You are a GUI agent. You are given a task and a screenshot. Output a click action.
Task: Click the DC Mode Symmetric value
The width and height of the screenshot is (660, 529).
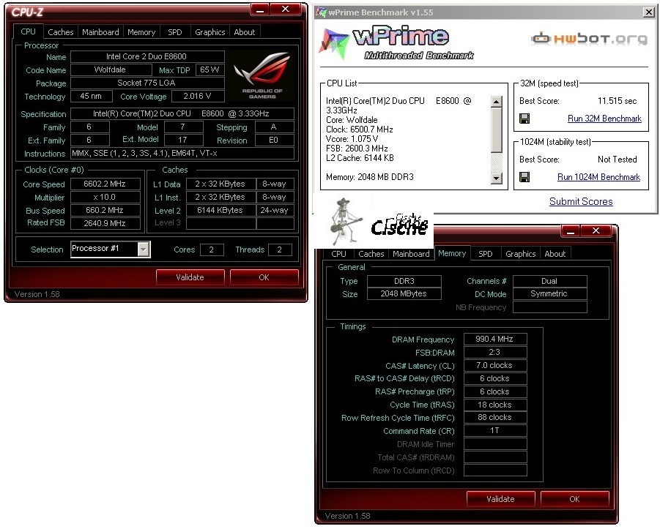(549, 294)
